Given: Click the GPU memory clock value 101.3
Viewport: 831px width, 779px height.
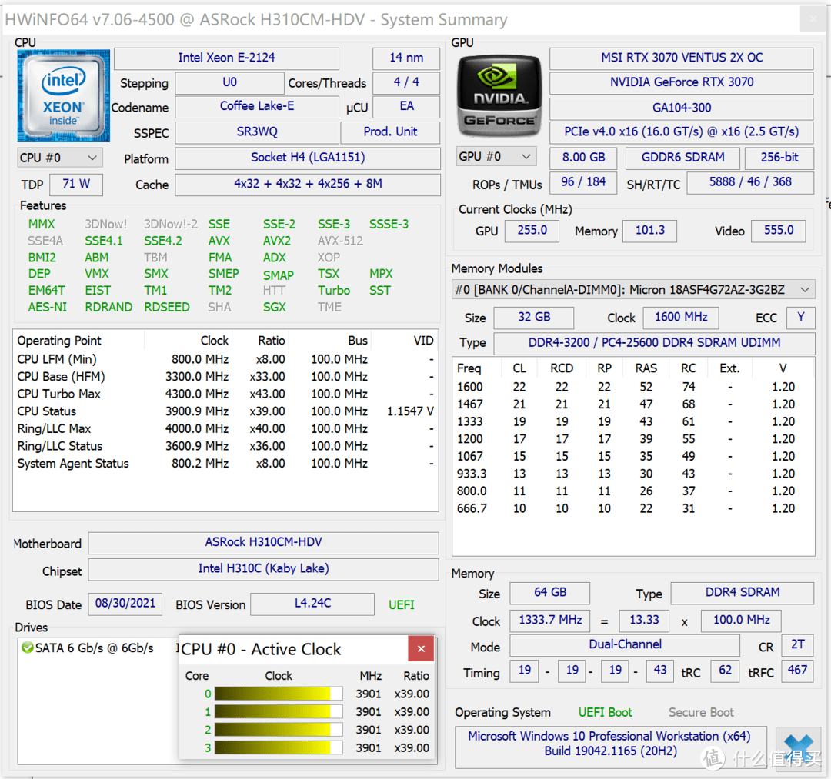Looking at the screenshot, I should pyautogui.click(x=649, y=231).
